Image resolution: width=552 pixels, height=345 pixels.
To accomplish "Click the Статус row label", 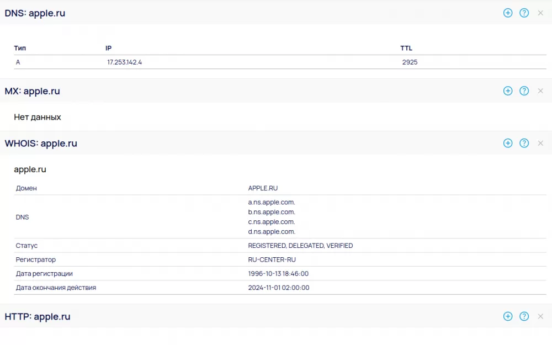I will pos(26,246).
